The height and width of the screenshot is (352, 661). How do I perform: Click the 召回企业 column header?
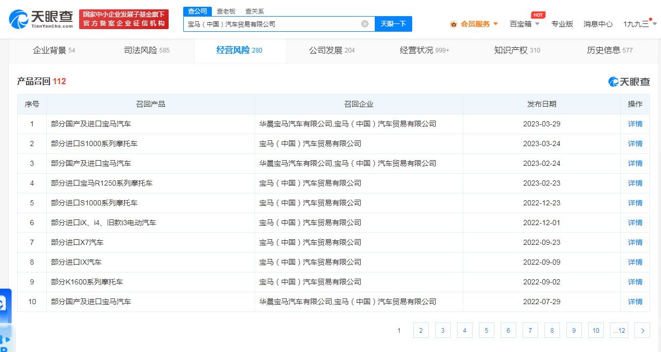[x=359, y=104]
